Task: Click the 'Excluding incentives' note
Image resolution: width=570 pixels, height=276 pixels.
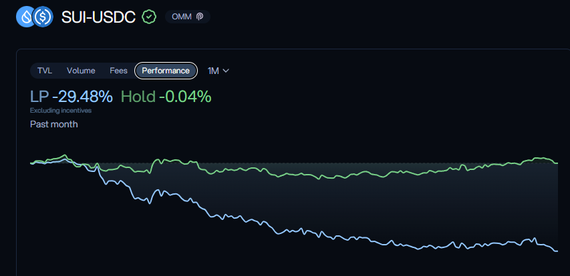Action: 61,111
